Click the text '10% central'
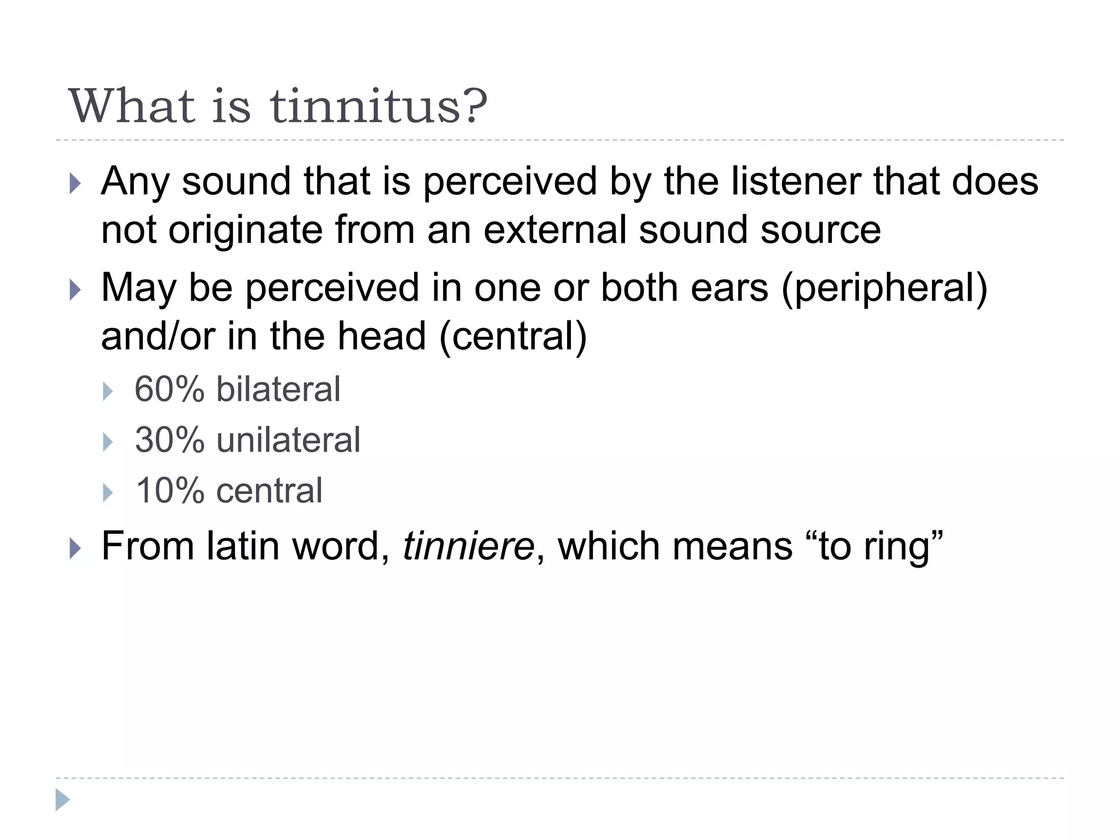Image resolution: width=1120 pixels, height=840 pixels. [229, 491]
